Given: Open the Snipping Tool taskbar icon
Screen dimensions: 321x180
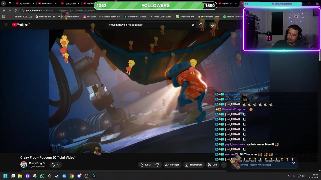Looking at the screenshot, I should (35, 176).
